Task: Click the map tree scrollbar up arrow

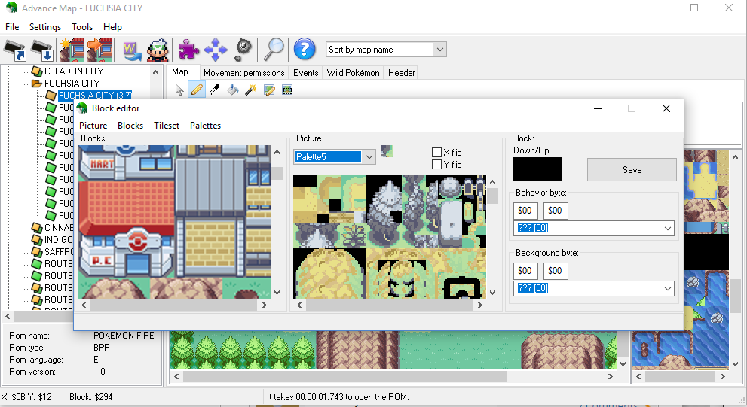Action: (155, 73)
